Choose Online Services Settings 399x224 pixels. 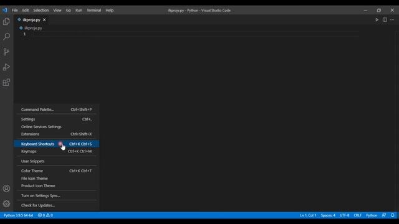coord(57,127)
